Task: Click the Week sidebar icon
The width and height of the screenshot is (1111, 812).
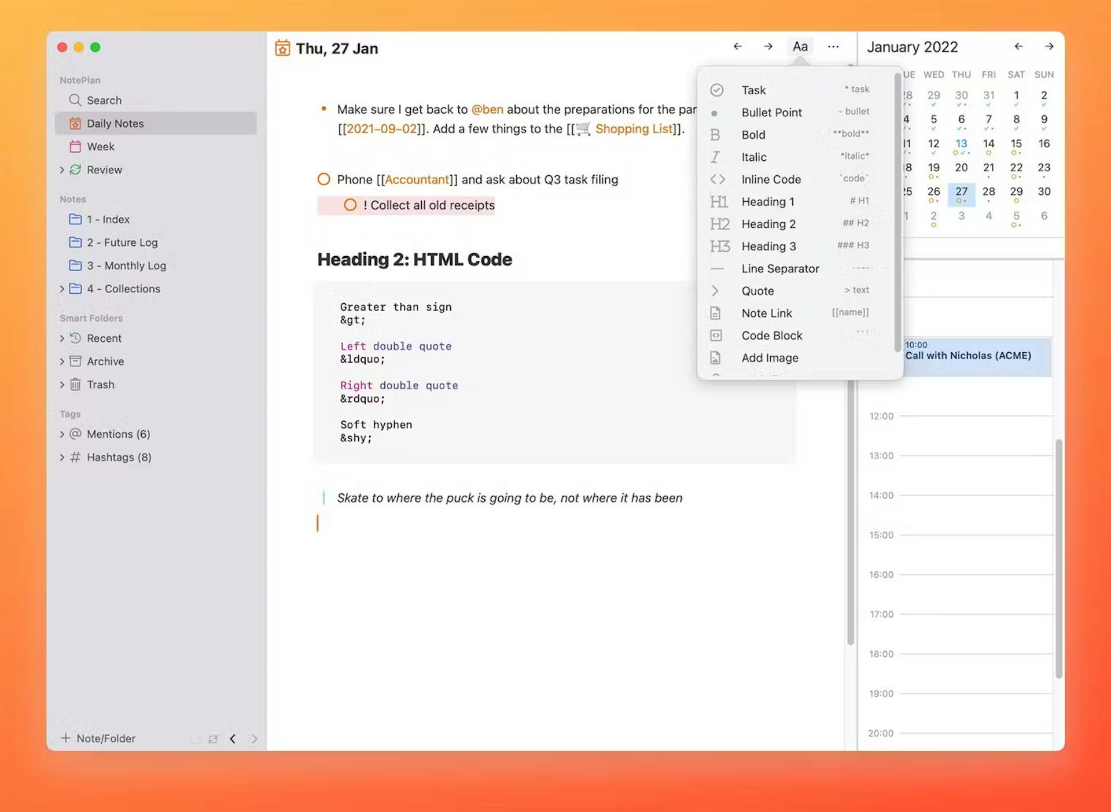Action: coord(75,146)
